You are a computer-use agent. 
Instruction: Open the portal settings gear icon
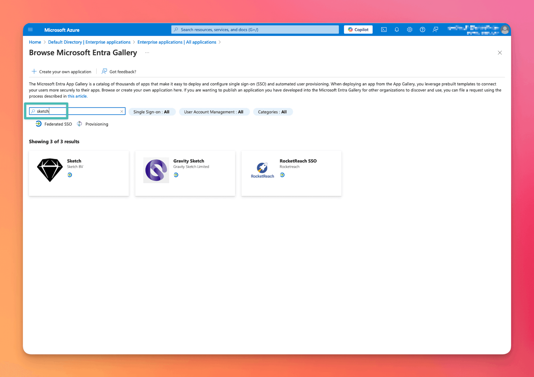pos(409,30)
